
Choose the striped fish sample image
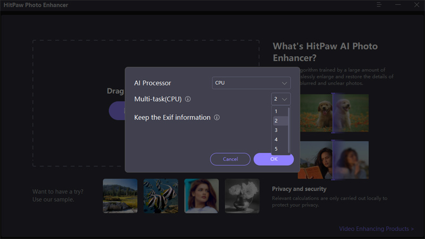click(x=161, y=195)
